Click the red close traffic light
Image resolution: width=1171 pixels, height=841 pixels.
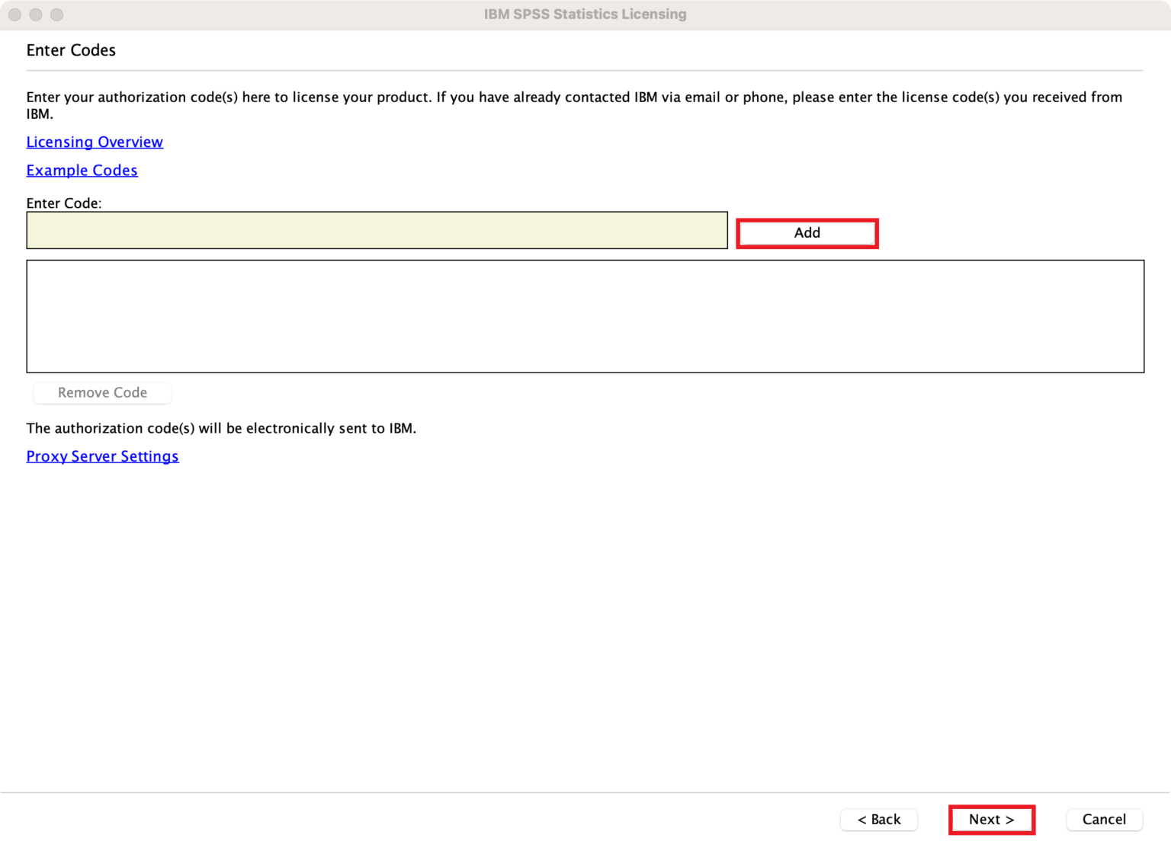(x=14, y=14)
